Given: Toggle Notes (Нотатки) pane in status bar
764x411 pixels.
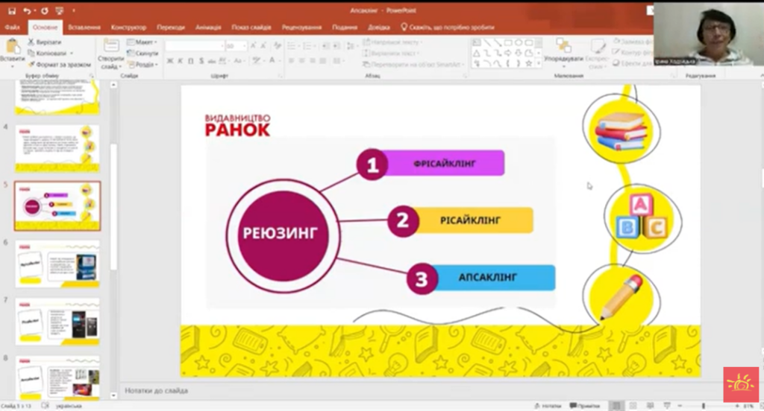Looking at the screenshot, I should pos(547,405).
